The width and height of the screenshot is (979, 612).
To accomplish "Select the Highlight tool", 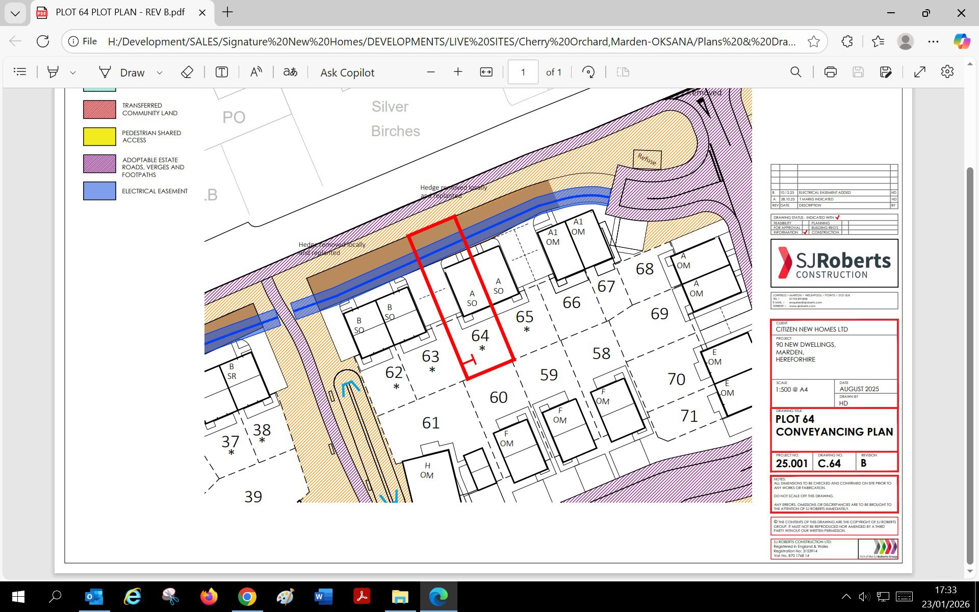I will (x=53, y=72).
